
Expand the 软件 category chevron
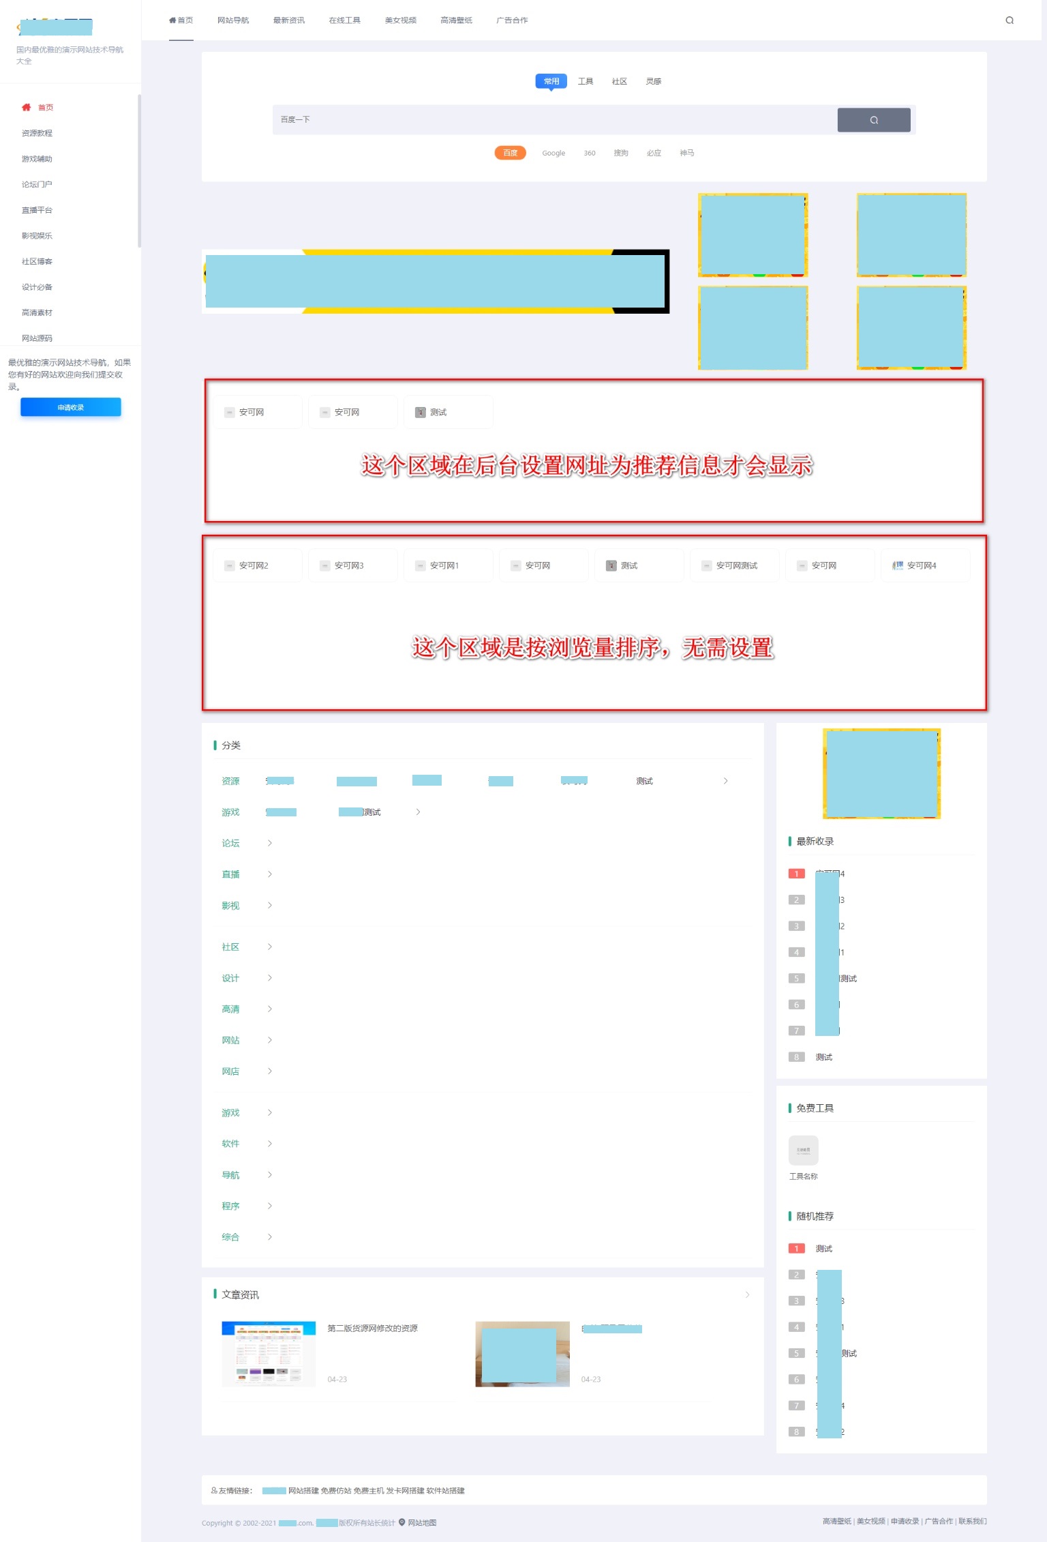click(270, 1144)
